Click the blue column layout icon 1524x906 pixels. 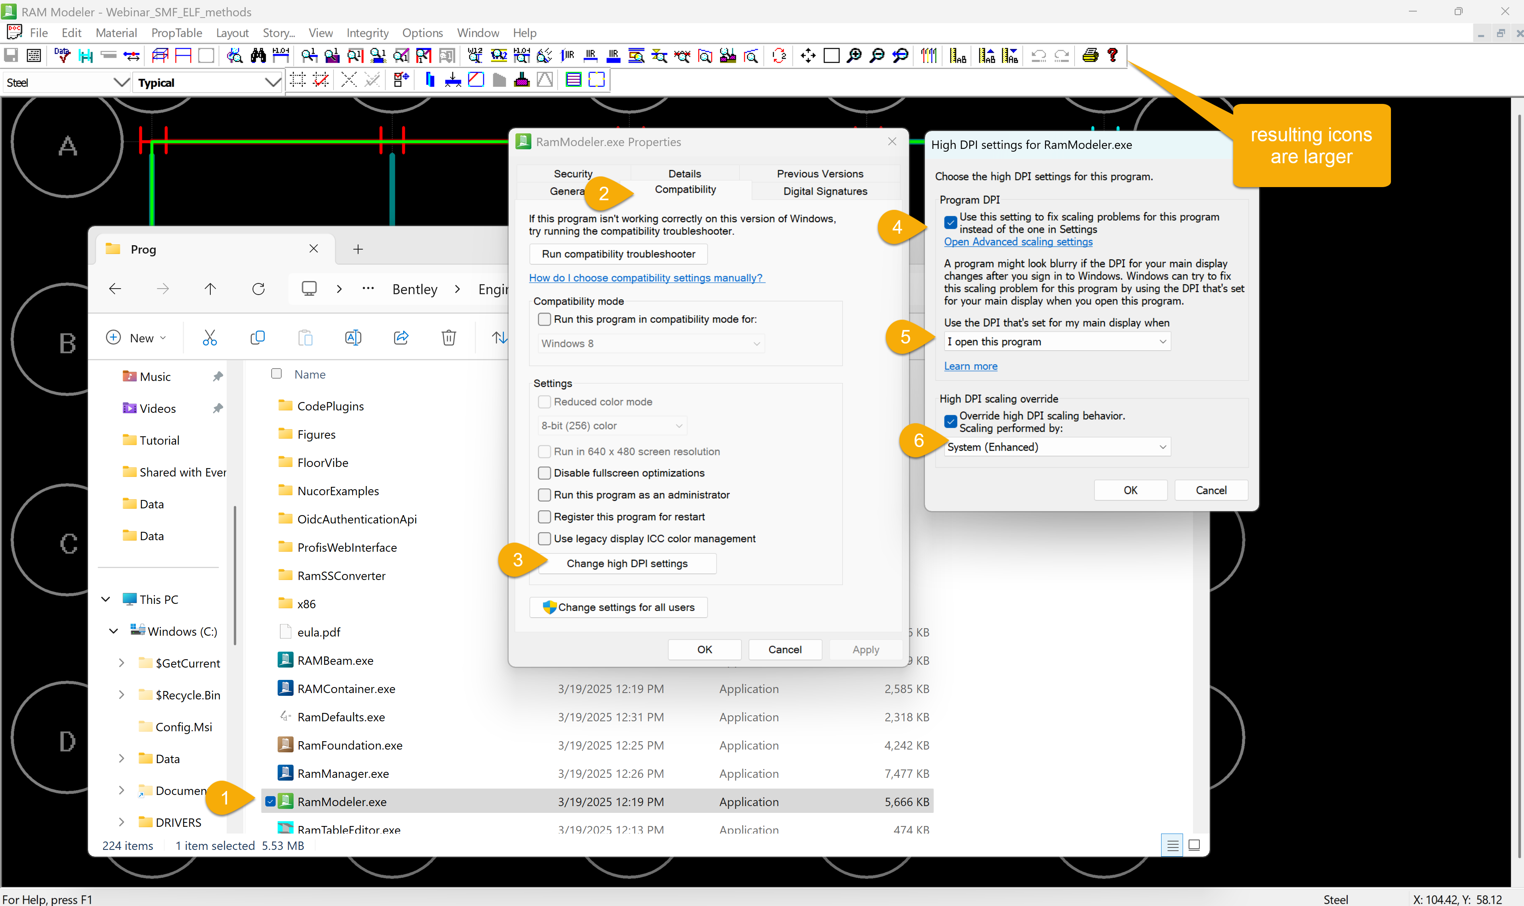coord(430,79)
